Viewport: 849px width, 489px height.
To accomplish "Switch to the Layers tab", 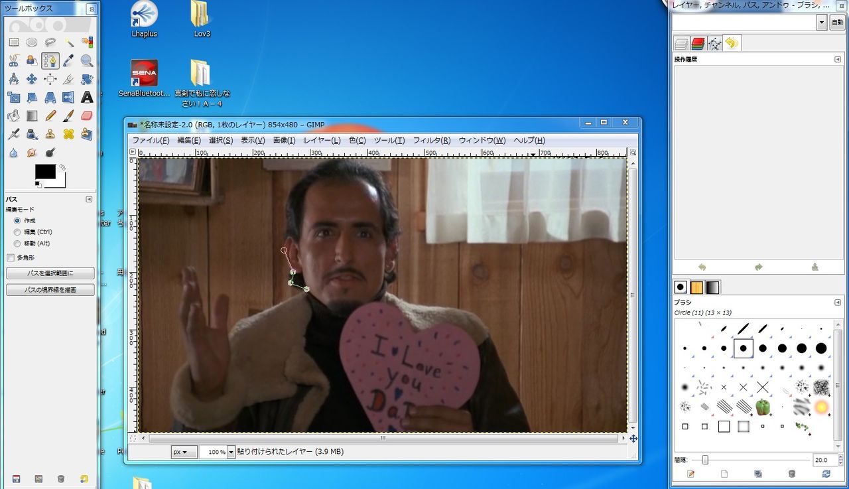I will 681,44.
